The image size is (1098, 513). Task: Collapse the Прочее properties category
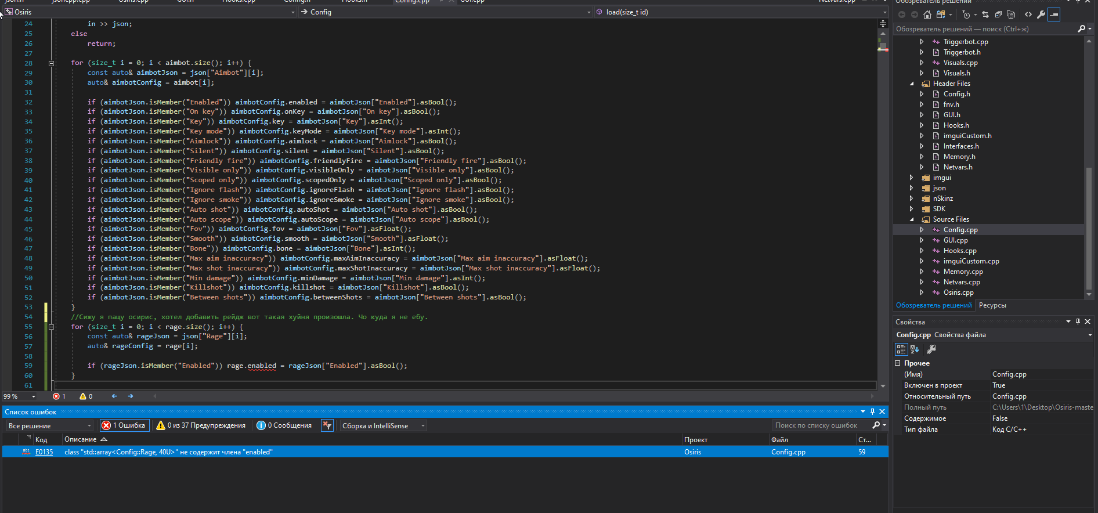tap(898, 363)
